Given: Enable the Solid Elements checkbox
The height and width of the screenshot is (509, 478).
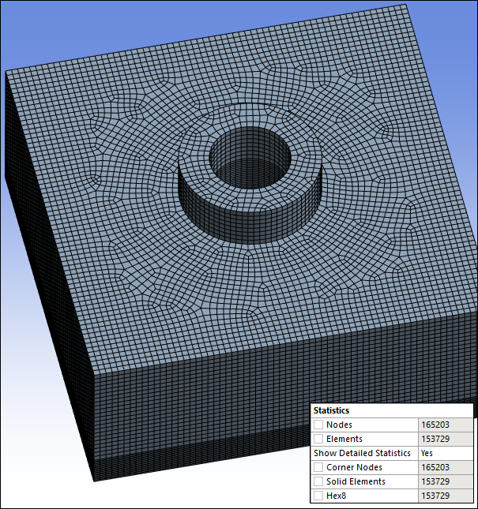Looking at the screenshot, I should pyautogui.click(x=318, y=481).
